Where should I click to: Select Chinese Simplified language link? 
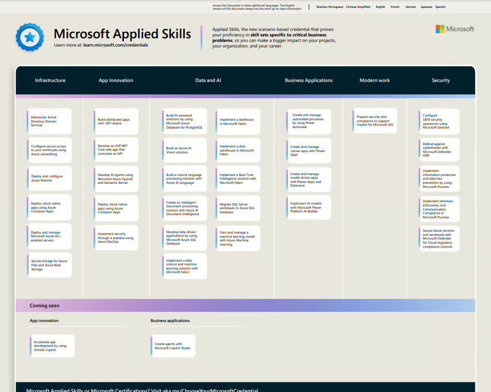click(358, 7)
